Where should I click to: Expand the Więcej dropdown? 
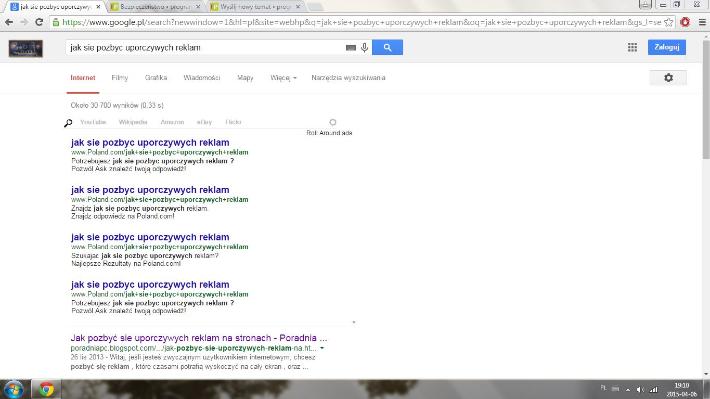click(283, 78)
